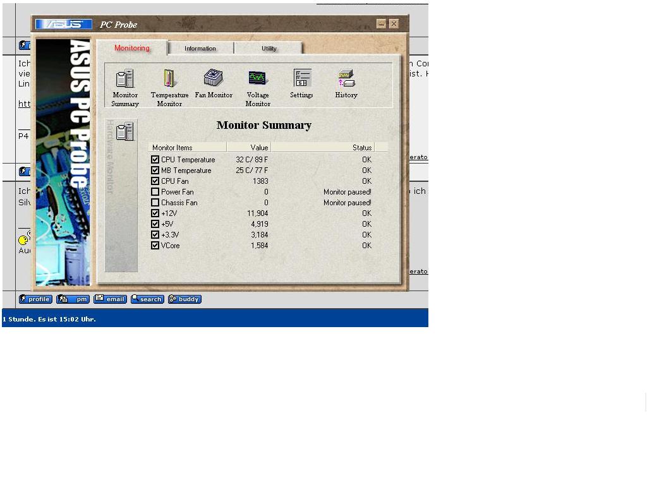Click the OK status of VCore
The image size is (647, 485).
point(367,246)
